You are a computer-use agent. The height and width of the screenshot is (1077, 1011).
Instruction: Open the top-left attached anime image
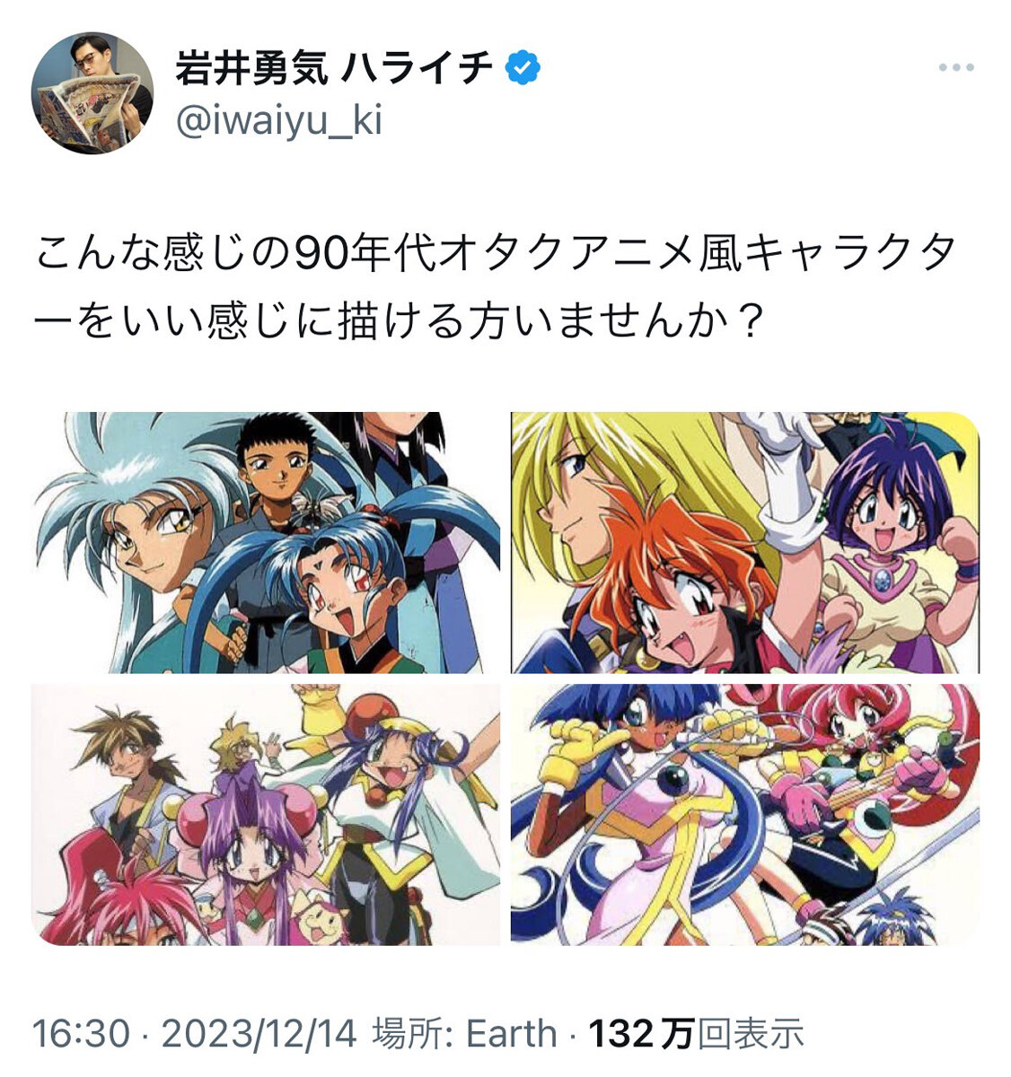coord(266,542)
